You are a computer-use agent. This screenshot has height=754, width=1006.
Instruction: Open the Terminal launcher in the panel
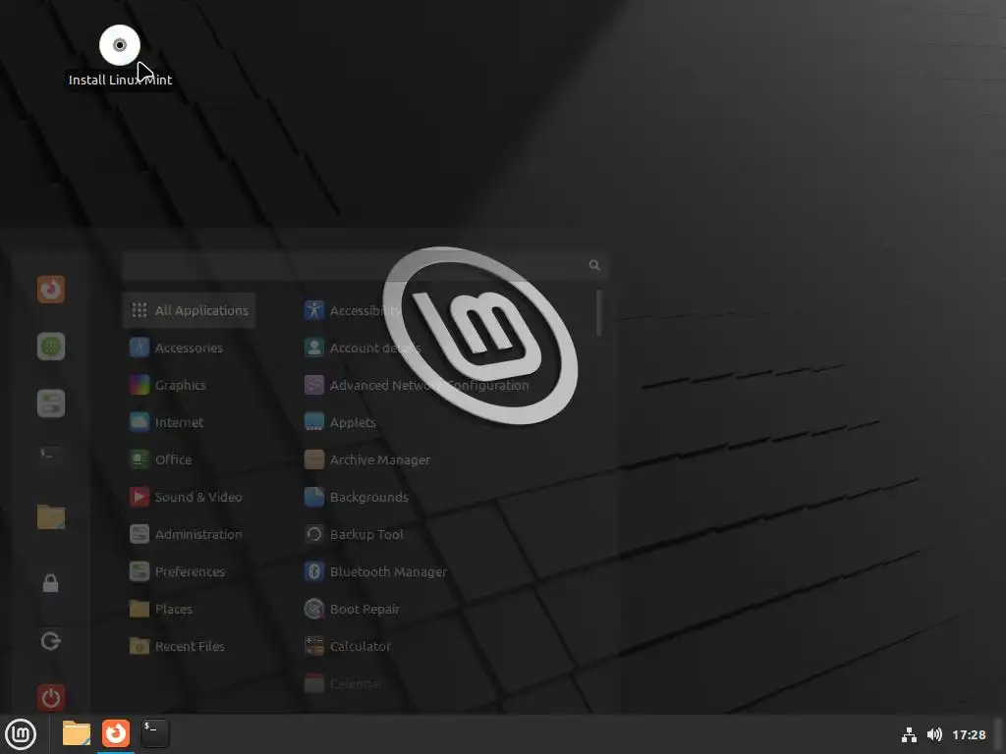[155, 733]
